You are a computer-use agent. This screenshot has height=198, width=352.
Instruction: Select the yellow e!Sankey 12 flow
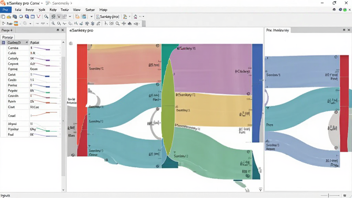(213, 110)
